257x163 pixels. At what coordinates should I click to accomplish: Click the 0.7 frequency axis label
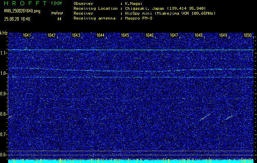point(3,134)
